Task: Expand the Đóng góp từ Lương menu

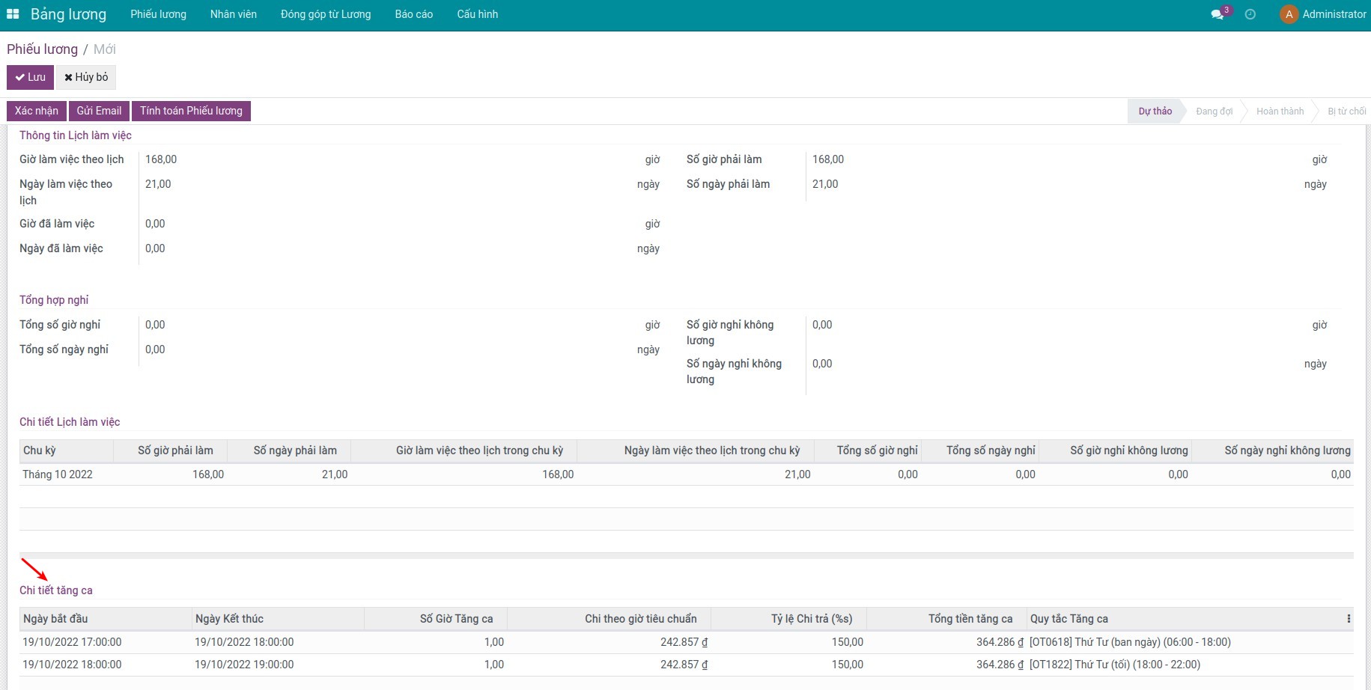Action: coord(325,14)
